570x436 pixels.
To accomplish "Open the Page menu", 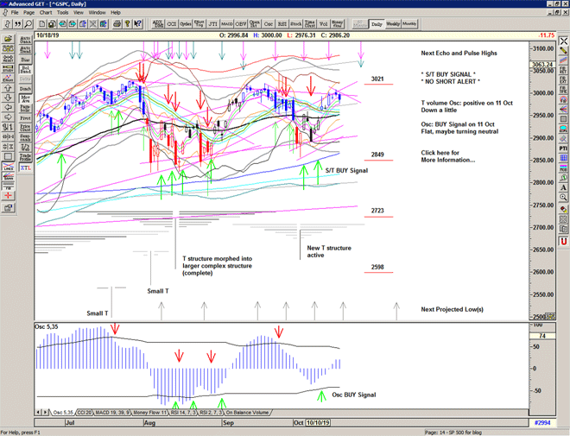I will coord(28,12).
